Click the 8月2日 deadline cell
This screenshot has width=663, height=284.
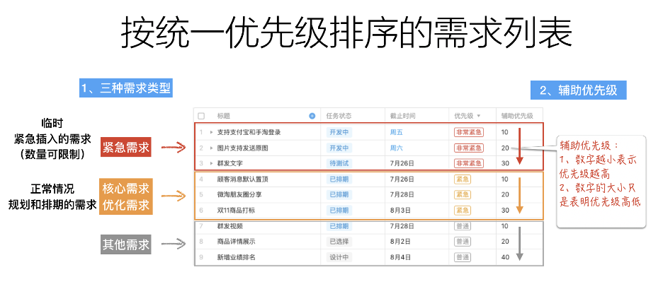[400, 242]
